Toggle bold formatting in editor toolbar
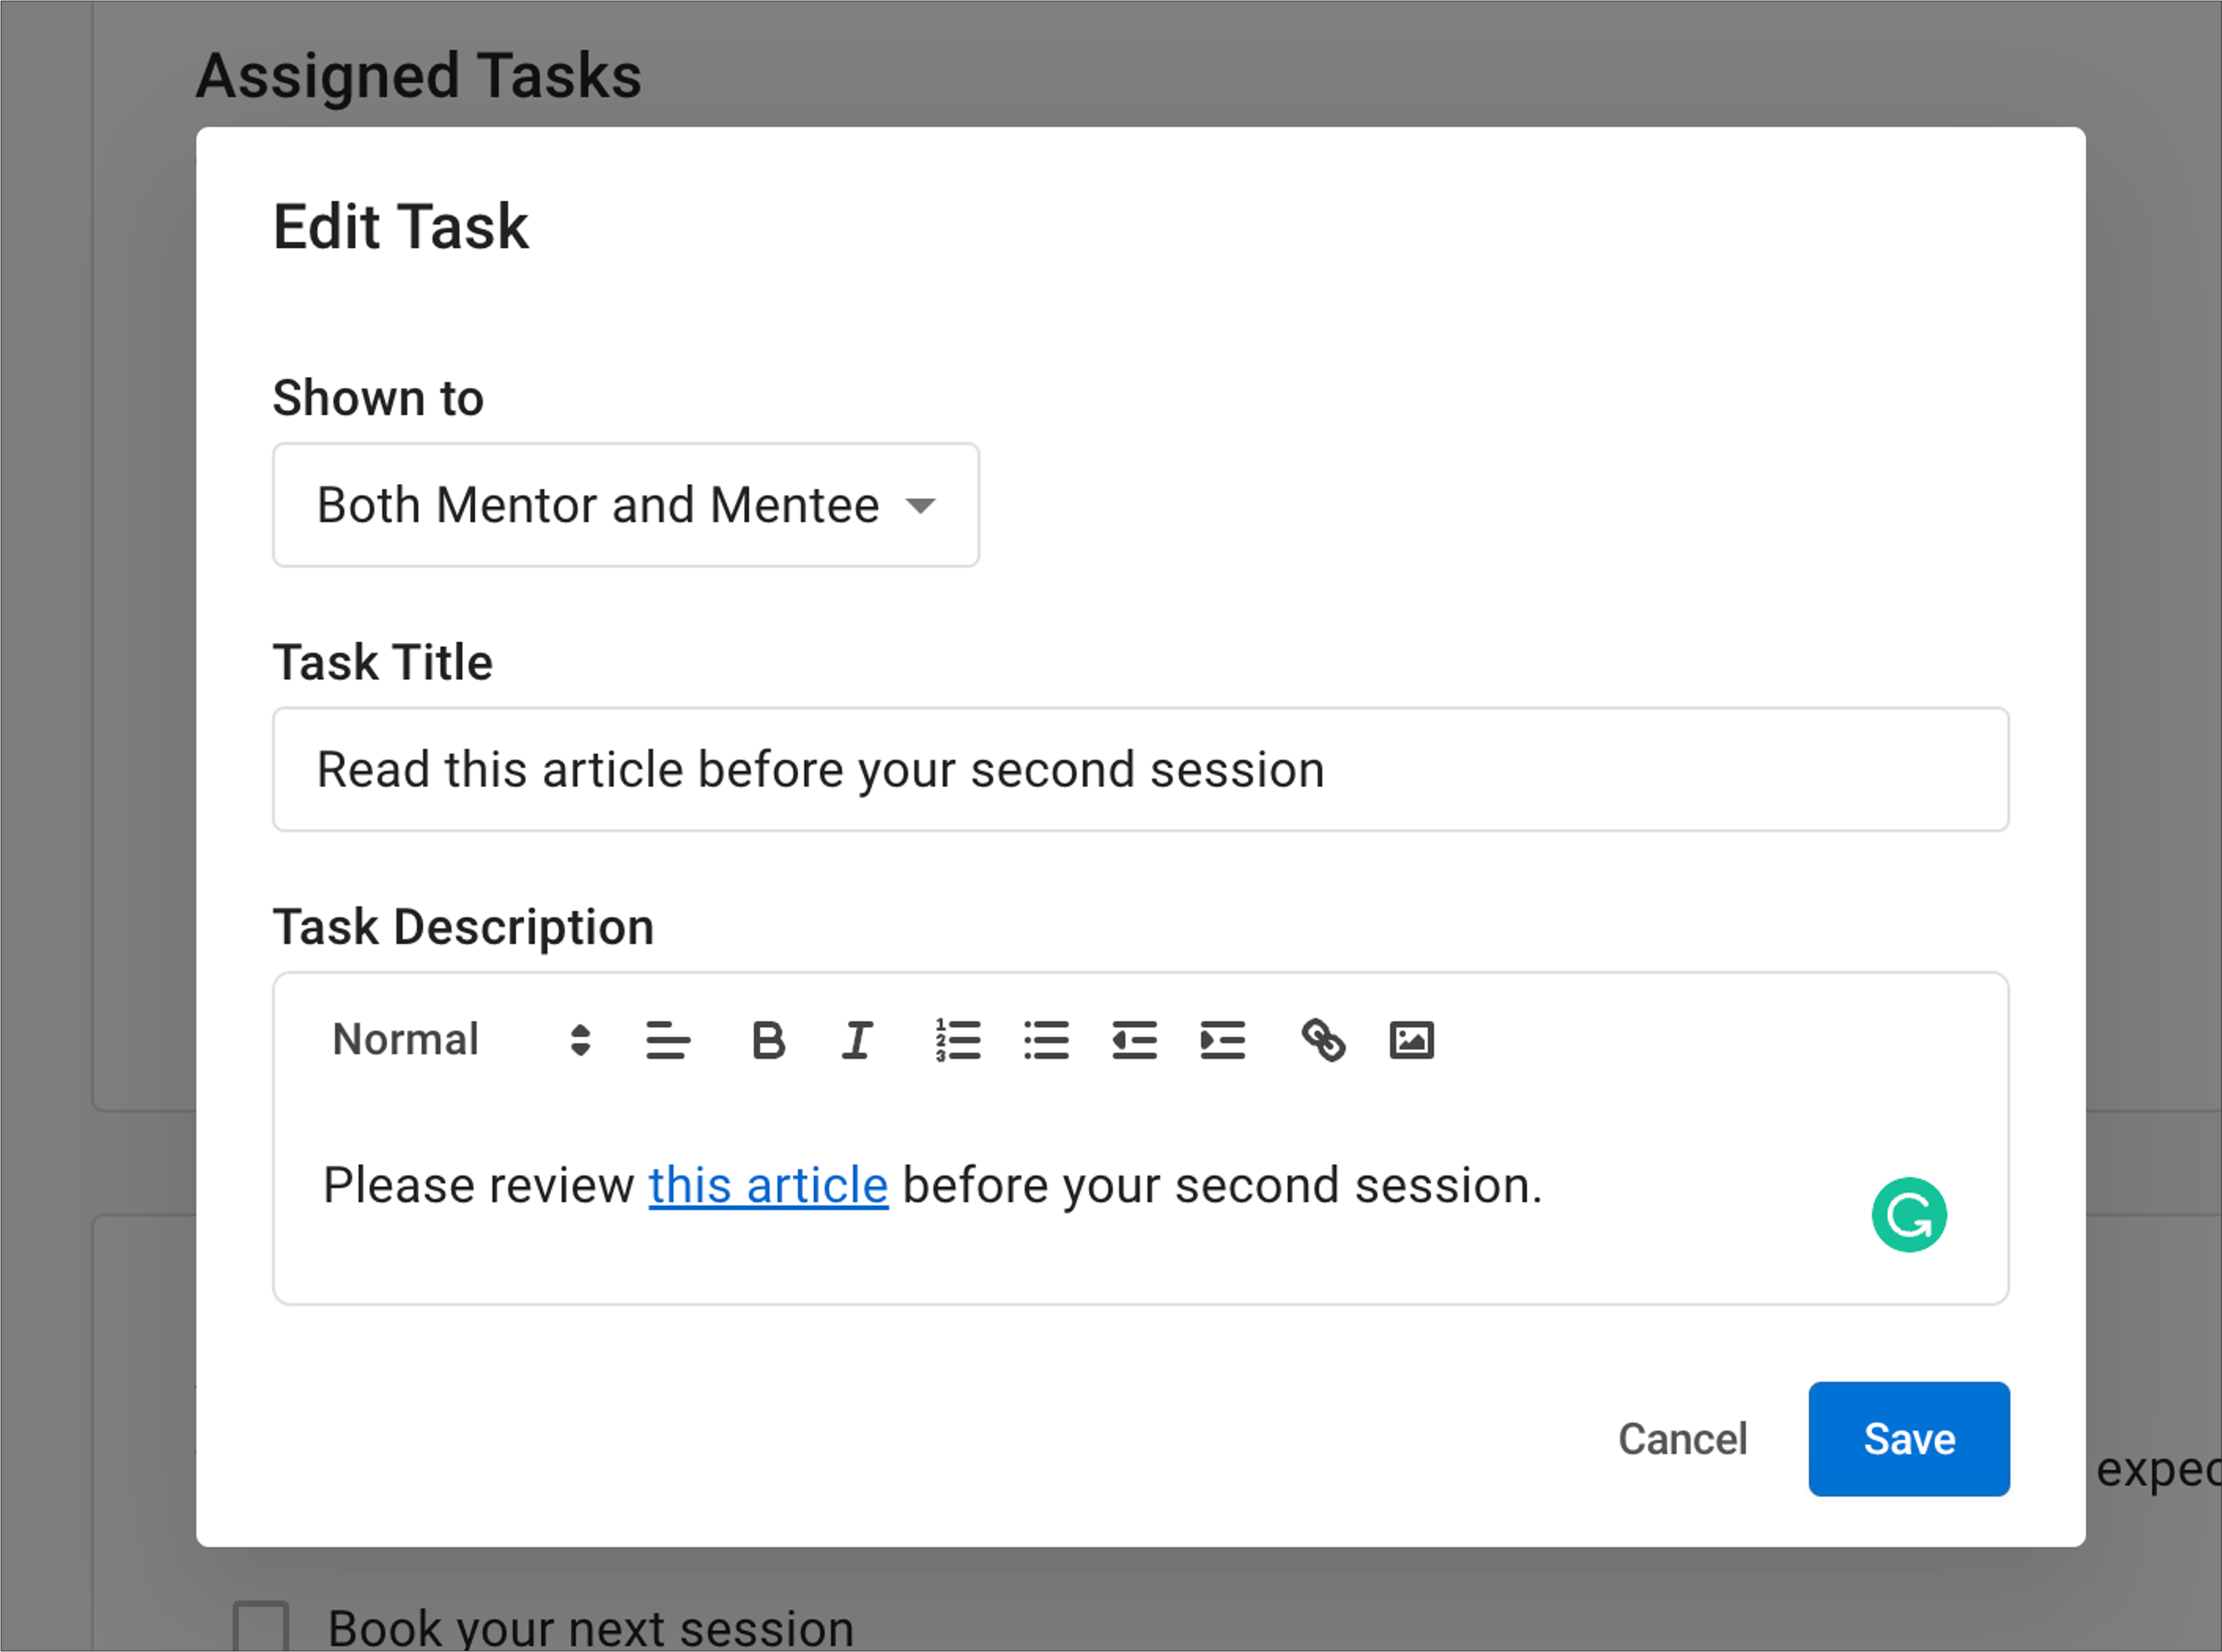Image resolution: width=2222 pixels, height=1652 pixels. click(768, 1040)
